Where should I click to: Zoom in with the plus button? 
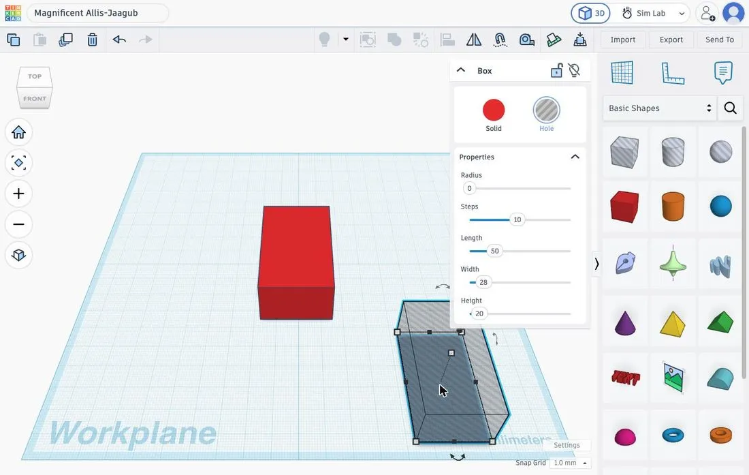[x=18, y=194]
